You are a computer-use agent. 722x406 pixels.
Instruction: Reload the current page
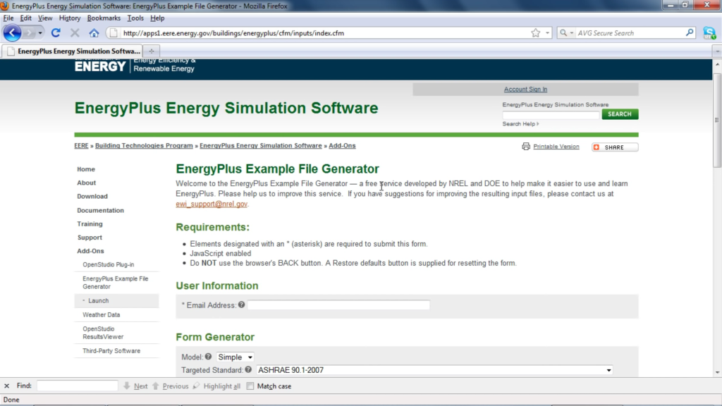tap(56, 33)
